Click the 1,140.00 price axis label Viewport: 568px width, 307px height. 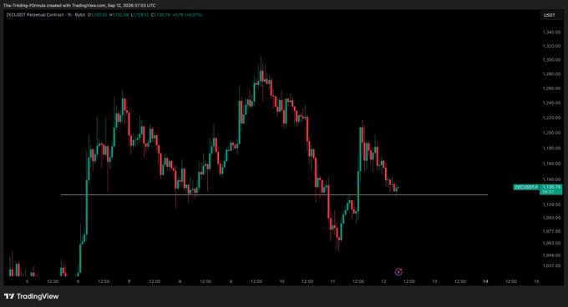tap(551, 179)
